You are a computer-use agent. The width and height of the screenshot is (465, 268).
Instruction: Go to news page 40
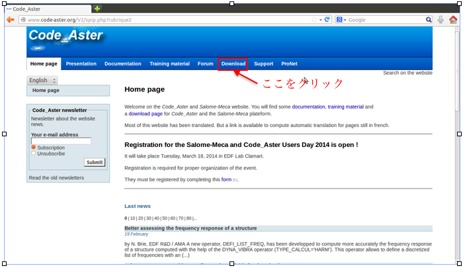[x=157, y=218]
